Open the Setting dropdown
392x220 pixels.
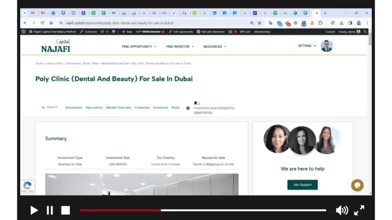(307, 46)
